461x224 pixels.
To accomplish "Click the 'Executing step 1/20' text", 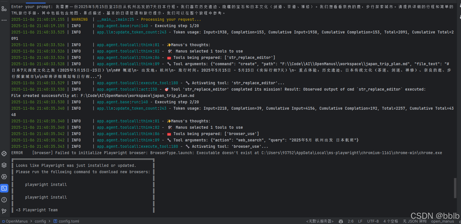I will [x=177, y=26].
